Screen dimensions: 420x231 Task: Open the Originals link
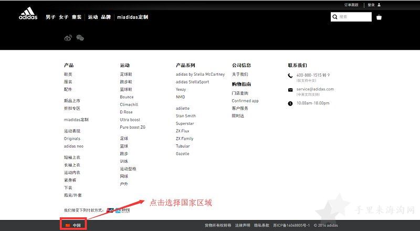coord(72,139)
